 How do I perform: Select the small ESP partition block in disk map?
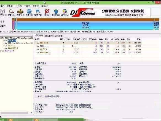pos(13,25)
